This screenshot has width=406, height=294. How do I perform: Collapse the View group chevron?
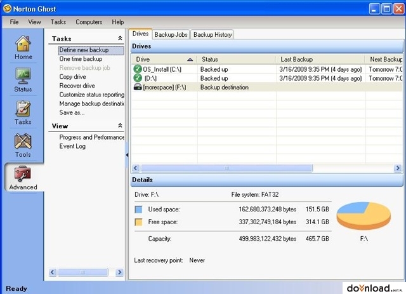[120, 126]
